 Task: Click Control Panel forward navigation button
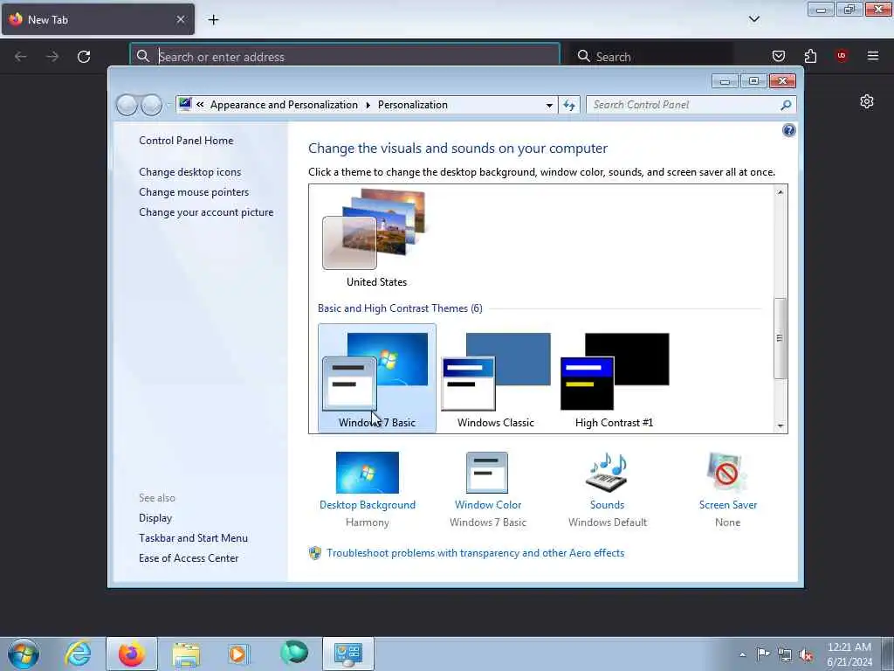pyautogui.click(x=151, y=105)
